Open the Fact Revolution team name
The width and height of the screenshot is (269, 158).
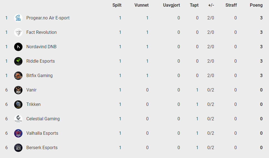coord(42,32)
